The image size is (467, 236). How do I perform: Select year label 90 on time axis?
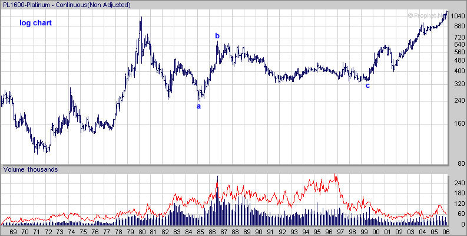259,232
